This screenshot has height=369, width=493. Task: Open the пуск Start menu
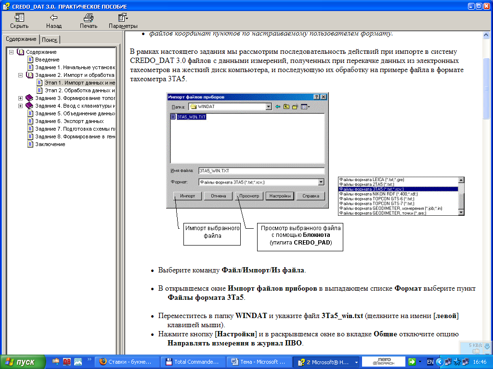(x=22, y=362)
